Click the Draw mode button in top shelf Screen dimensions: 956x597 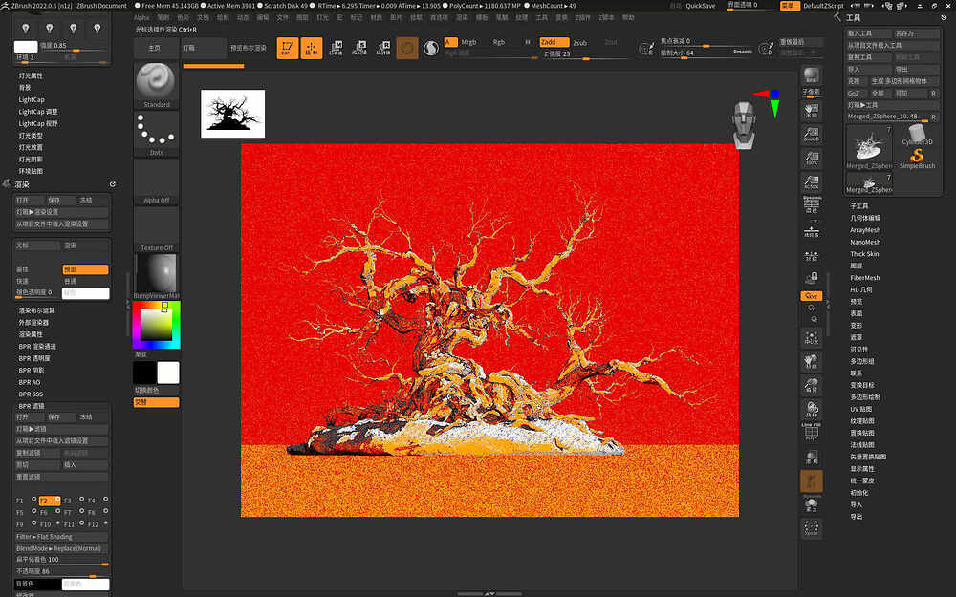pyautogui.click(x=312, y=48)
